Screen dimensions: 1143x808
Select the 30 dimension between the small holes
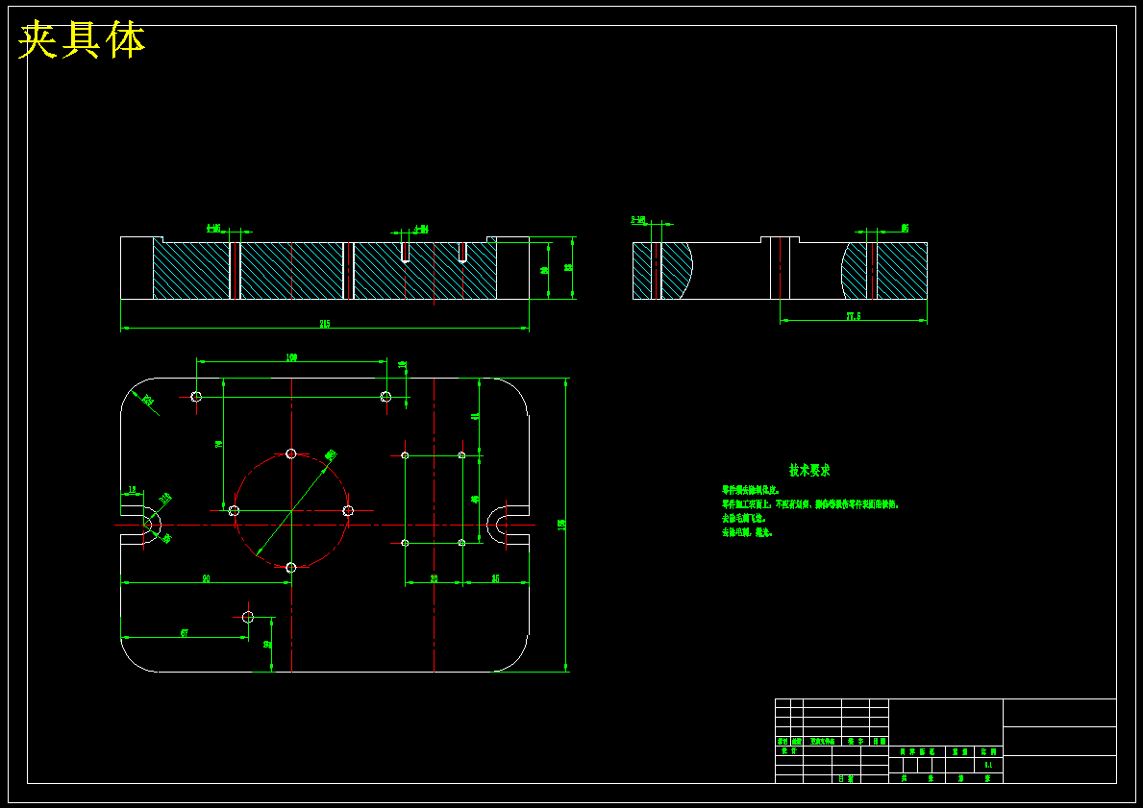click(x=434, y=578)
